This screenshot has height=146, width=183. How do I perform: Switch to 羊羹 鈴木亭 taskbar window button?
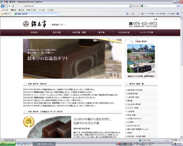(44, 144)
